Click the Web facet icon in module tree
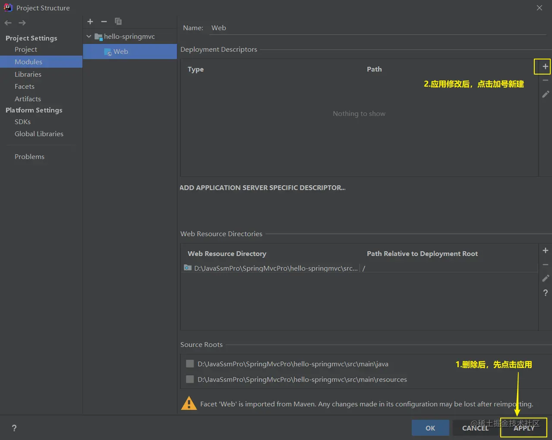The image size is (552, 440). 108,52
